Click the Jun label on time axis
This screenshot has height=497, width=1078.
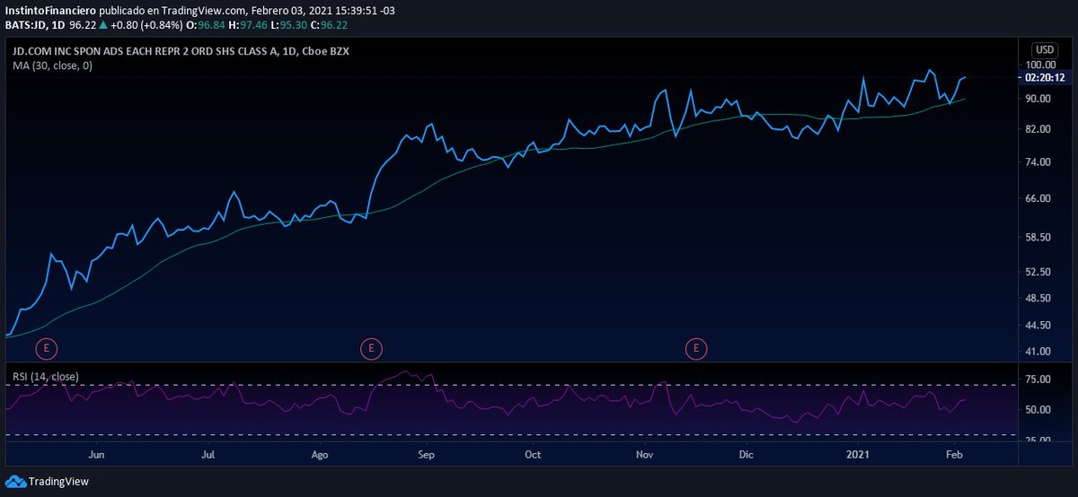tap(98, 455)
